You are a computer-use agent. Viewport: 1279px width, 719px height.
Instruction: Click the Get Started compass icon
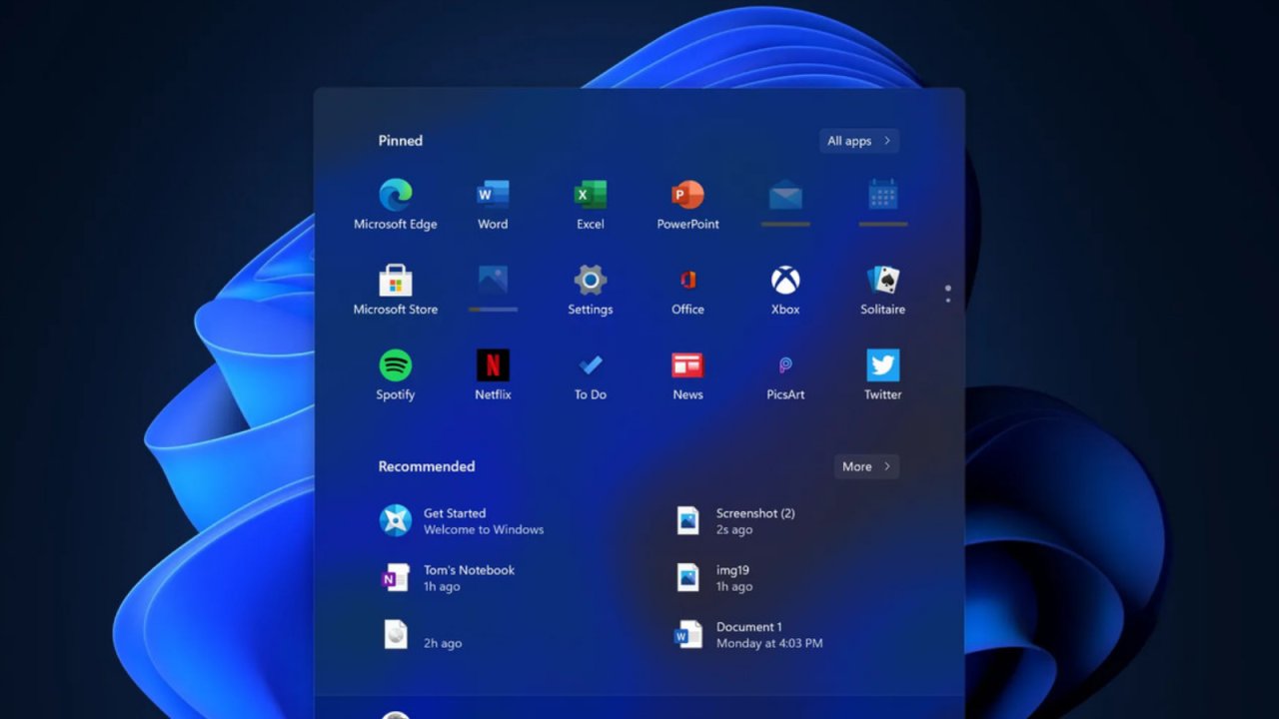click(396, 520)
